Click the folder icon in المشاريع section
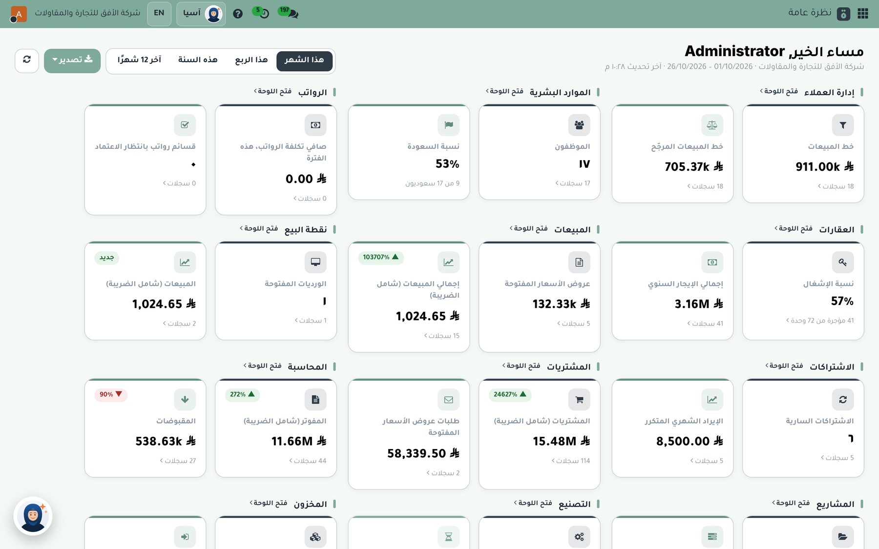879x549 pixels. pos(843,536)
